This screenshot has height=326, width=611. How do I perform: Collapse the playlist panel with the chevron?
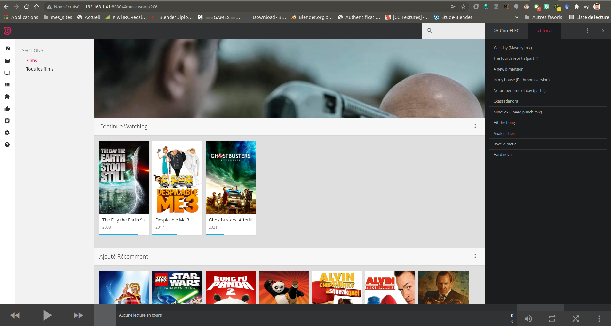pyautogui.click(x=603, y=31)
